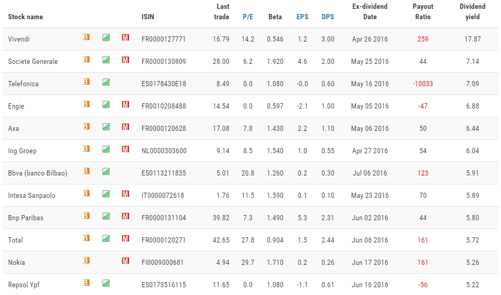
Task: Select the Total stock name
Action: 16,240
